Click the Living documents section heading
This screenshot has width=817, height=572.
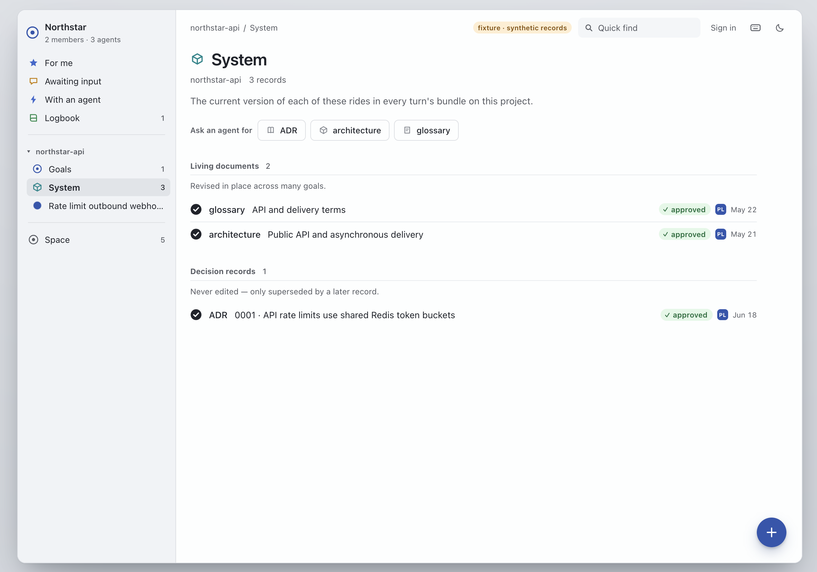tap(225, 166)
